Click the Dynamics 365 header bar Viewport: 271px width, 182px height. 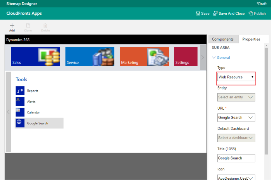[x=106, y=39]
